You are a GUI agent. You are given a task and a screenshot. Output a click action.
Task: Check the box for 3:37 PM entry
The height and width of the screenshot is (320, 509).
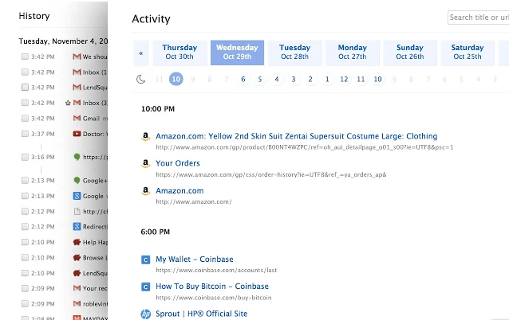(26, 134)
